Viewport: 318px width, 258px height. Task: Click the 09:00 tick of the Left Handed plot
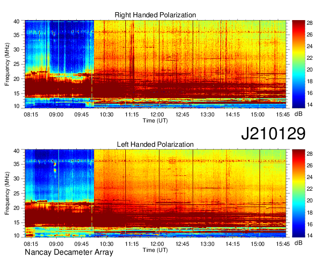(x=56, y=244)
